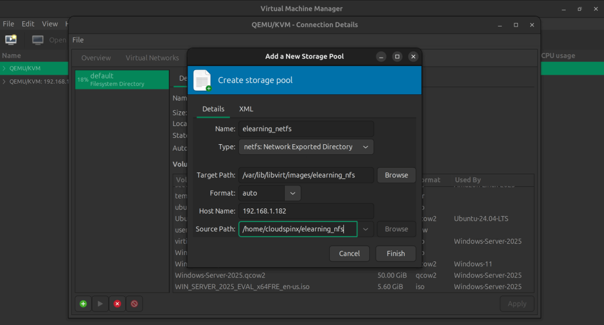Click the red stop pool icon
The width and height of the screenshot is (604, 325).
117,304
